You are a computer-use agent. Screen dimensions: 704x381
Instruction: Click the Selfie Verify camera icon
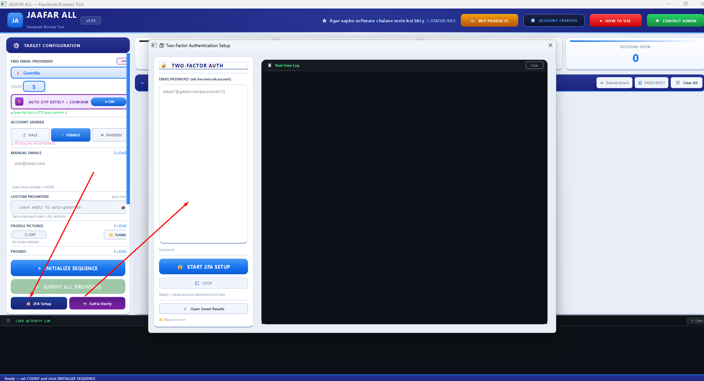click(85, 304)
